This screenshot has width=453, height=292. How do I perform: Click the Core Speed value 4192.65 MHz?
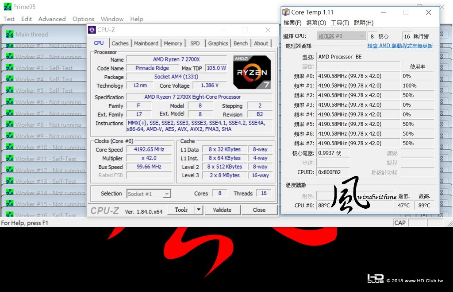click(149, 150)
